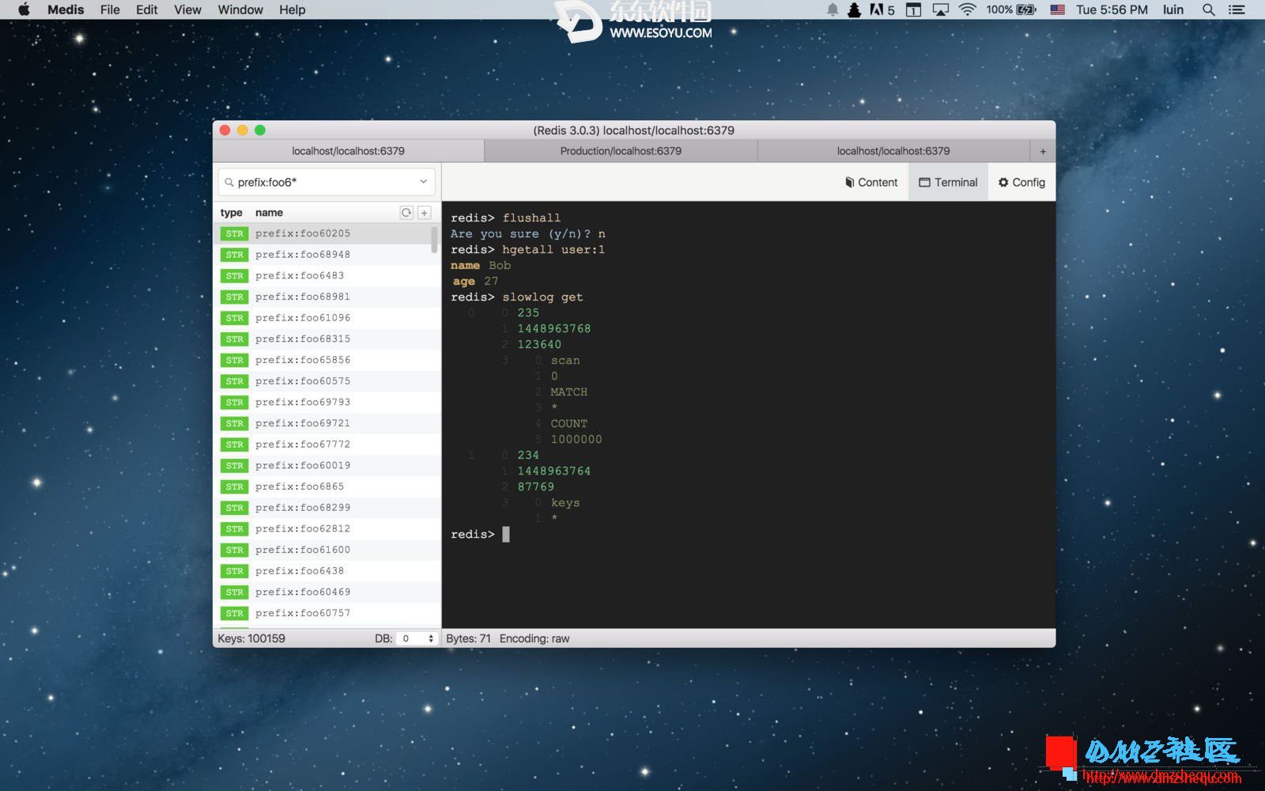Screen dimensions: 1265x791
Task: Select key prefix:foo68948
Action: [327, 255]
